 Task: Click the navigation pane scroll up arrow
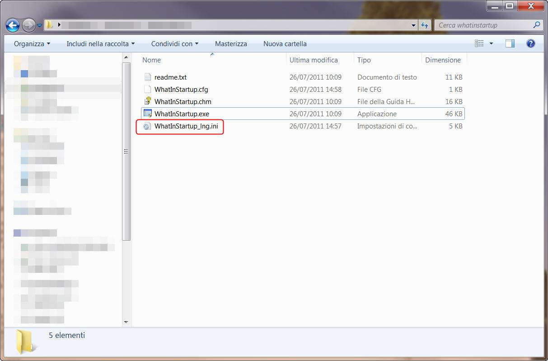pos(126,57)
